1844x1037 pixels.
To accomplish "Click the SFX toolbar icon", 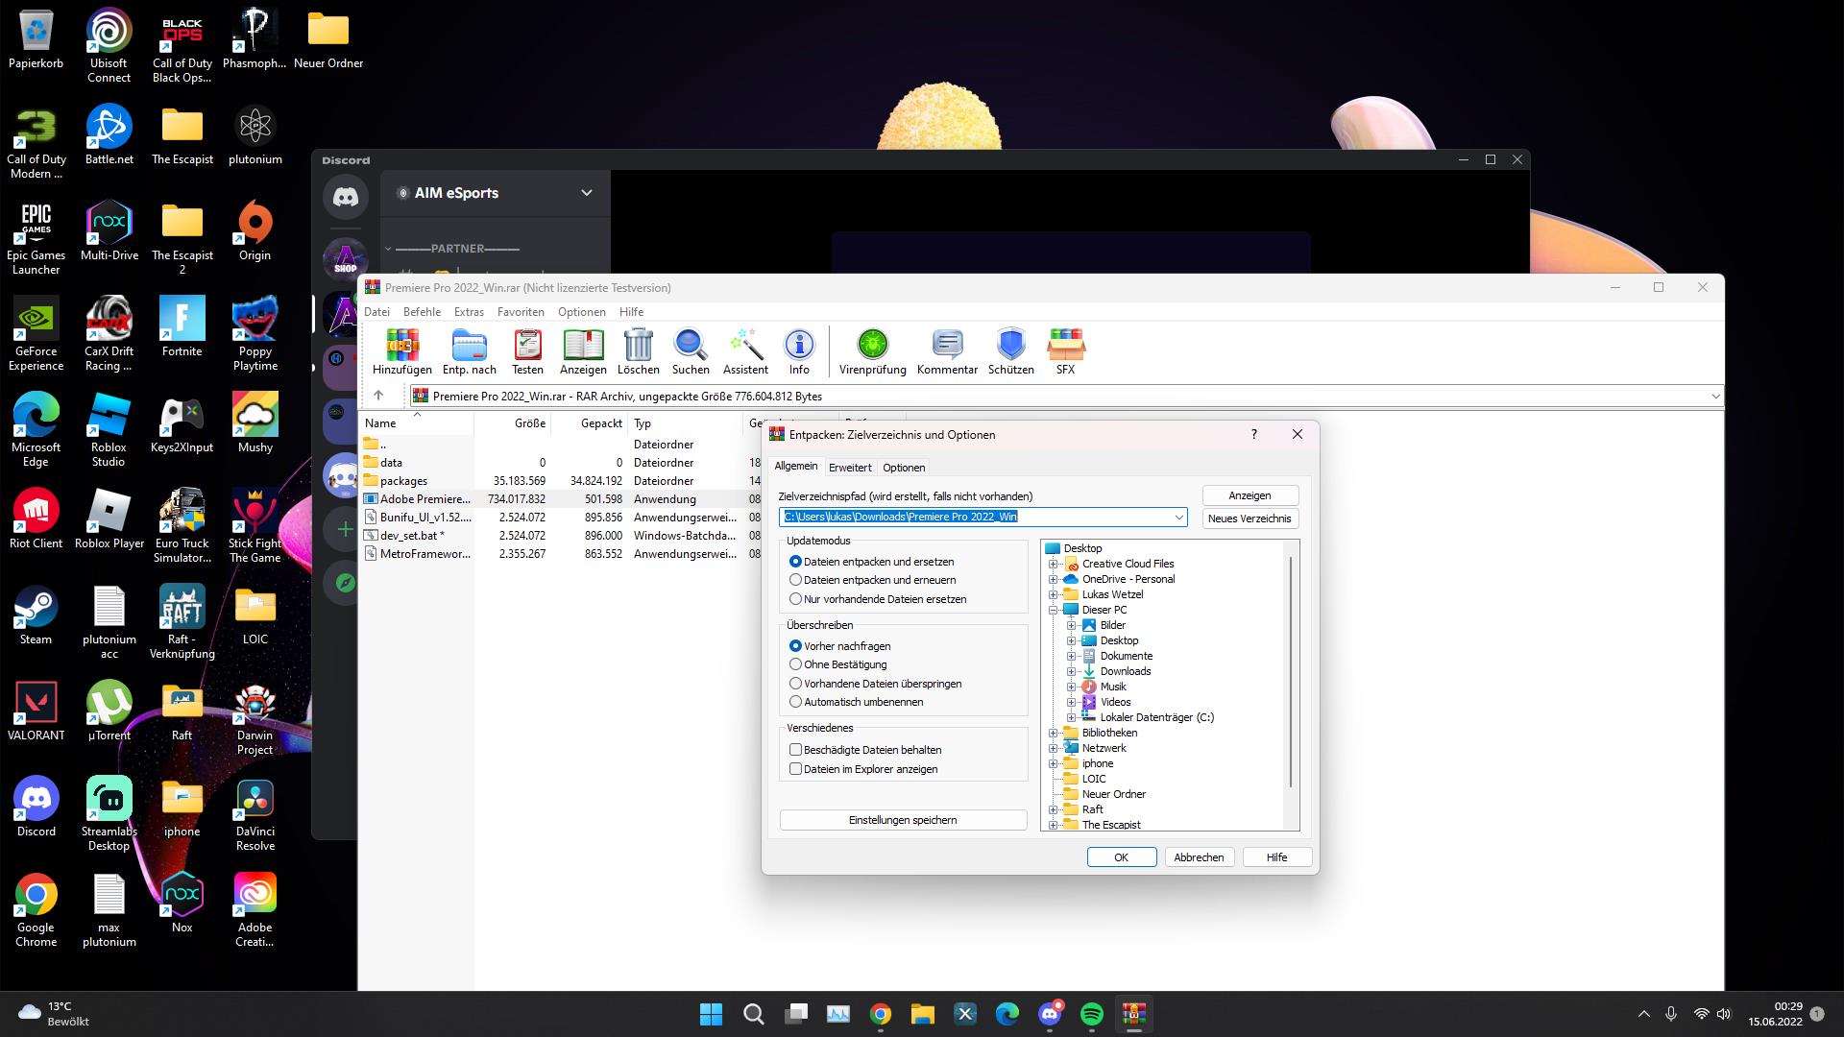I will pos(1065,350).
